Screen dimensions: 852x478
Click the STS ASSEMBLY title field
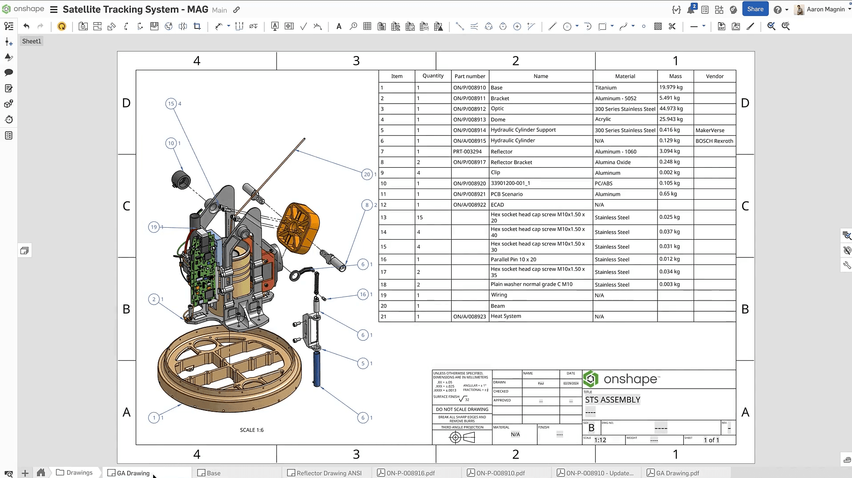click(x=613, y=400)
